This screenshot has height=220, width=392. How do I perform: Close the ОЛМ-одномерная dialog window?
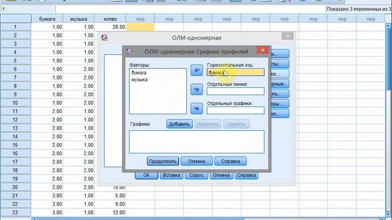click(x=287, y=37)
